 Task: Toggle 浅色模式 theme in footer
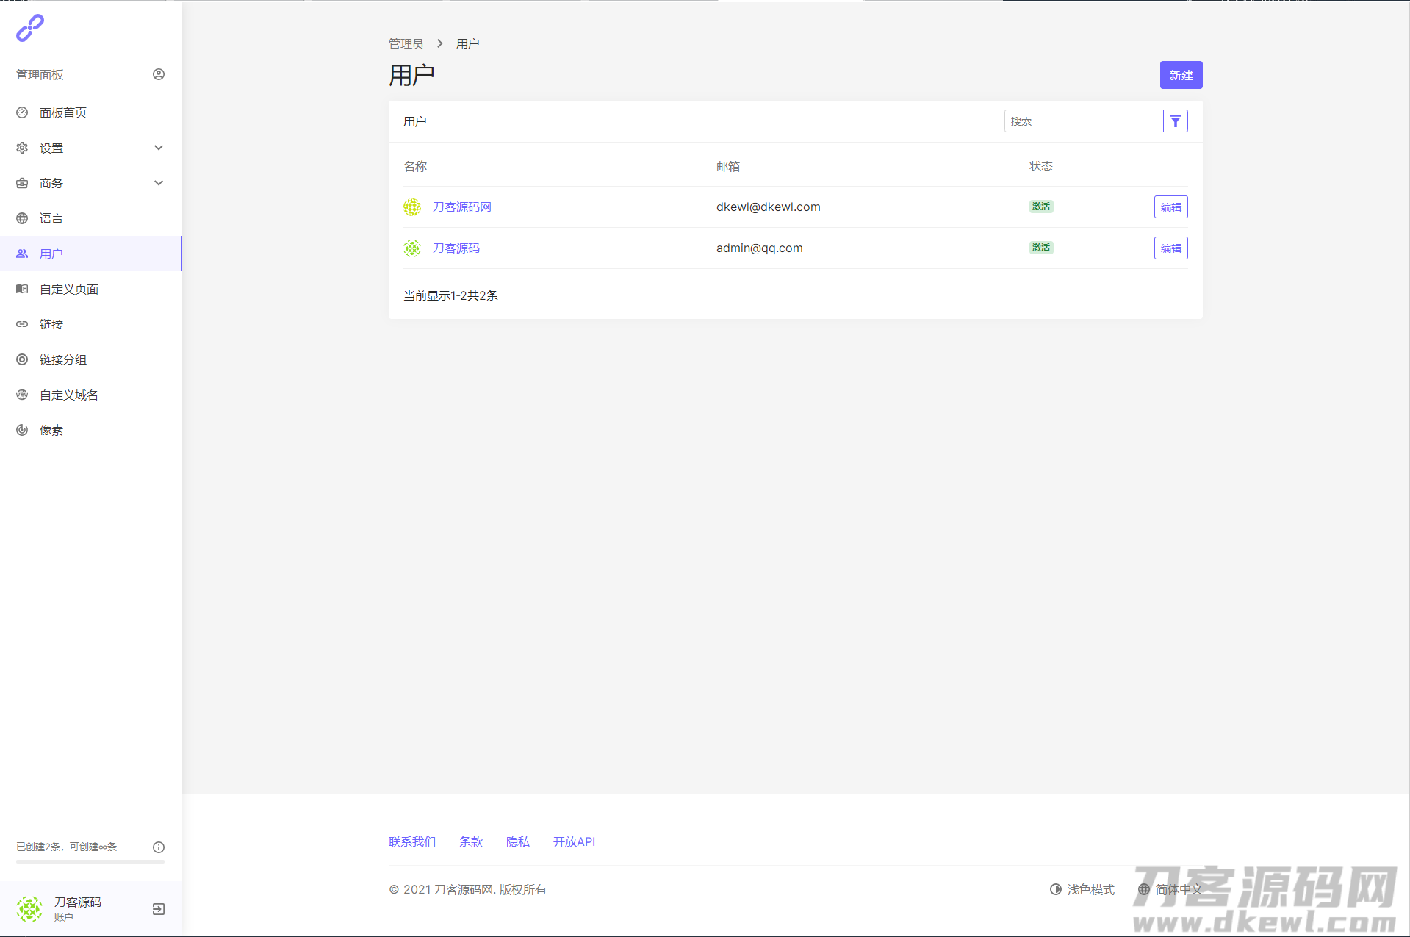[x=1082, y=889]
